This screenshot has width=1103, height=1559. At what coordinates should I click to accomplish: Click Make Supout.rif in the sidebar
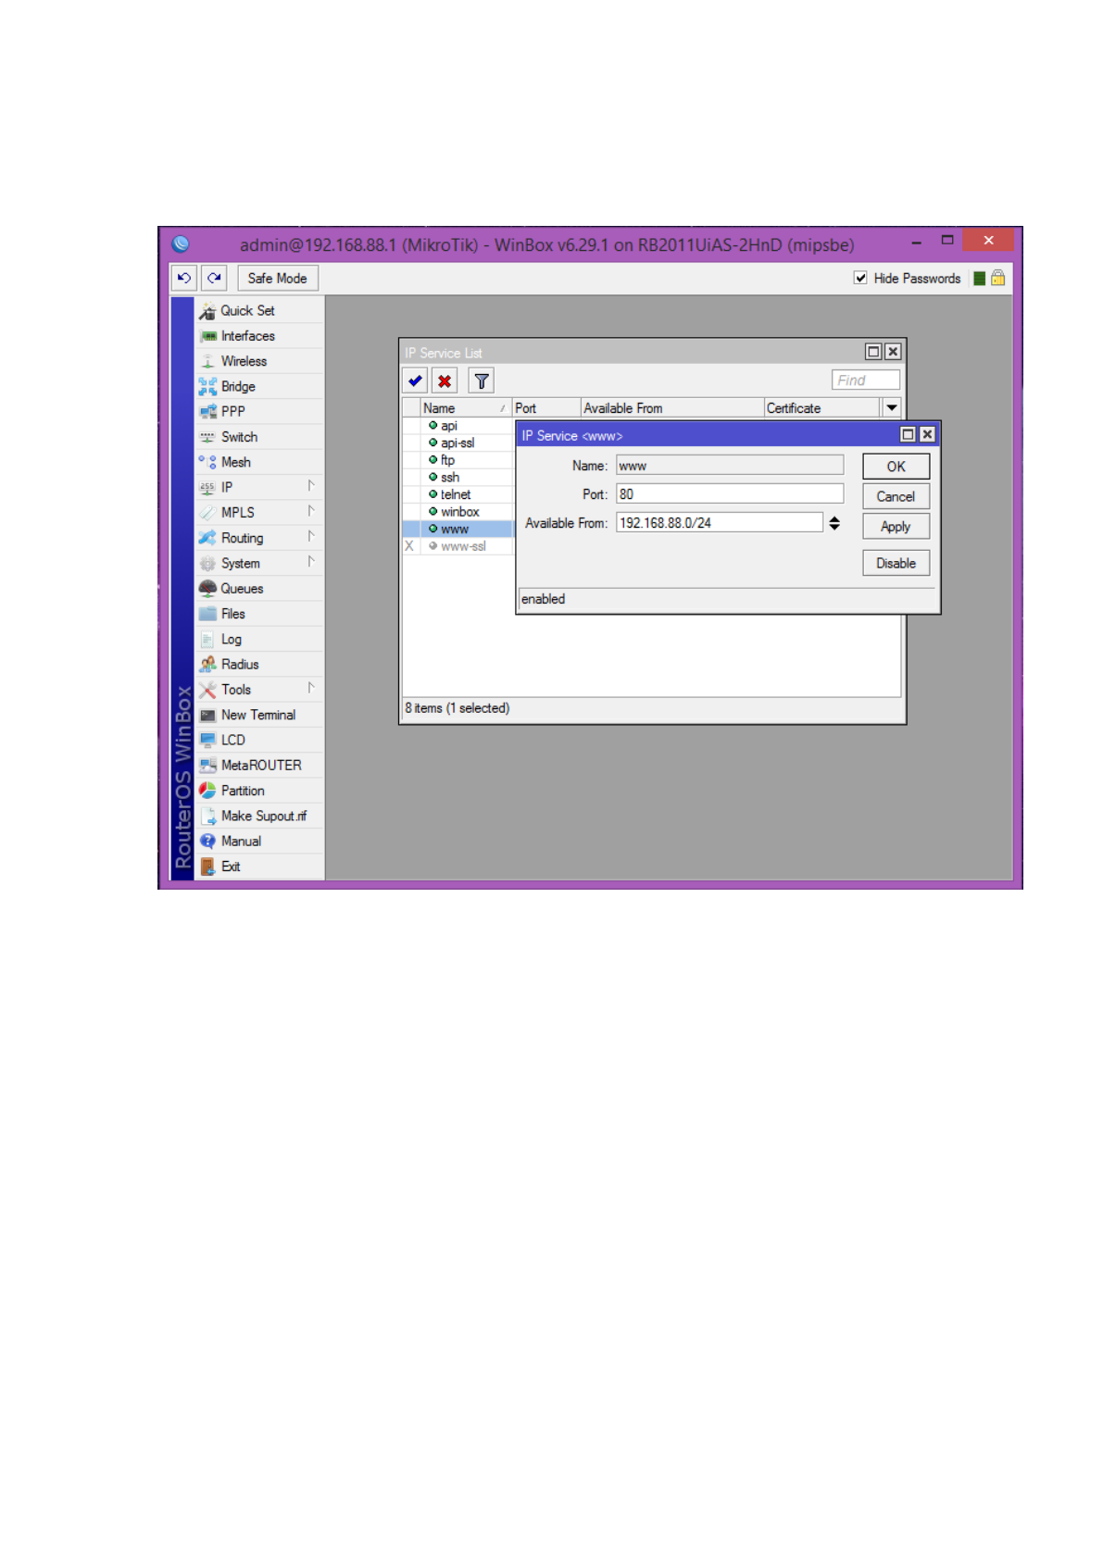click(259, 816)
